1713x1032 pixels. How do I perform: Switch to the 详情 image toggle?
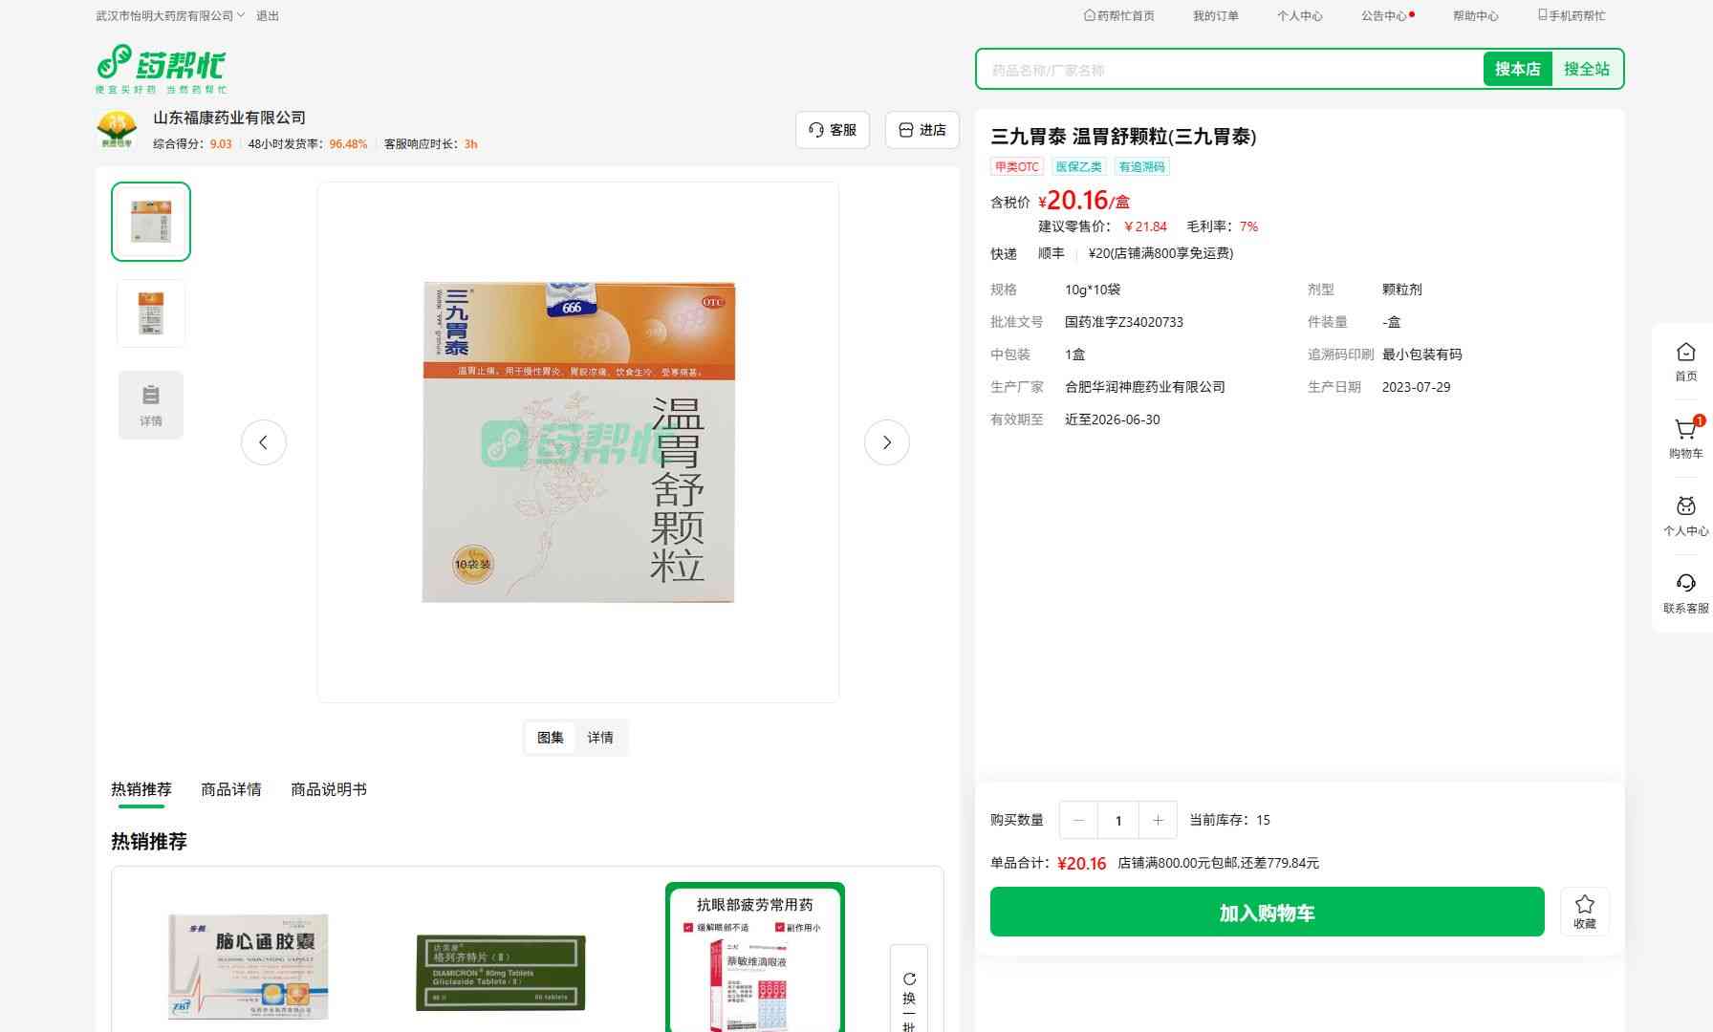tap(600, 738)
